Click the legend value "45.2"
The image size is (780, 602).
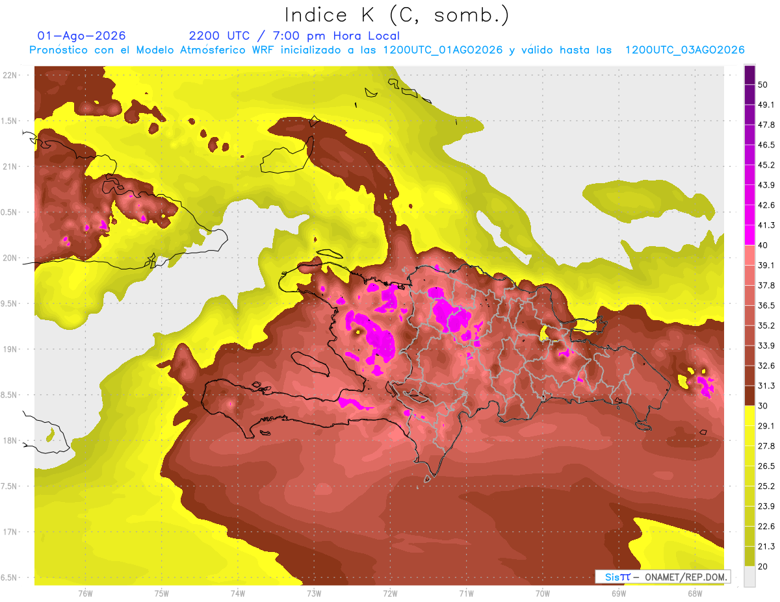click(x=766, y=165)
